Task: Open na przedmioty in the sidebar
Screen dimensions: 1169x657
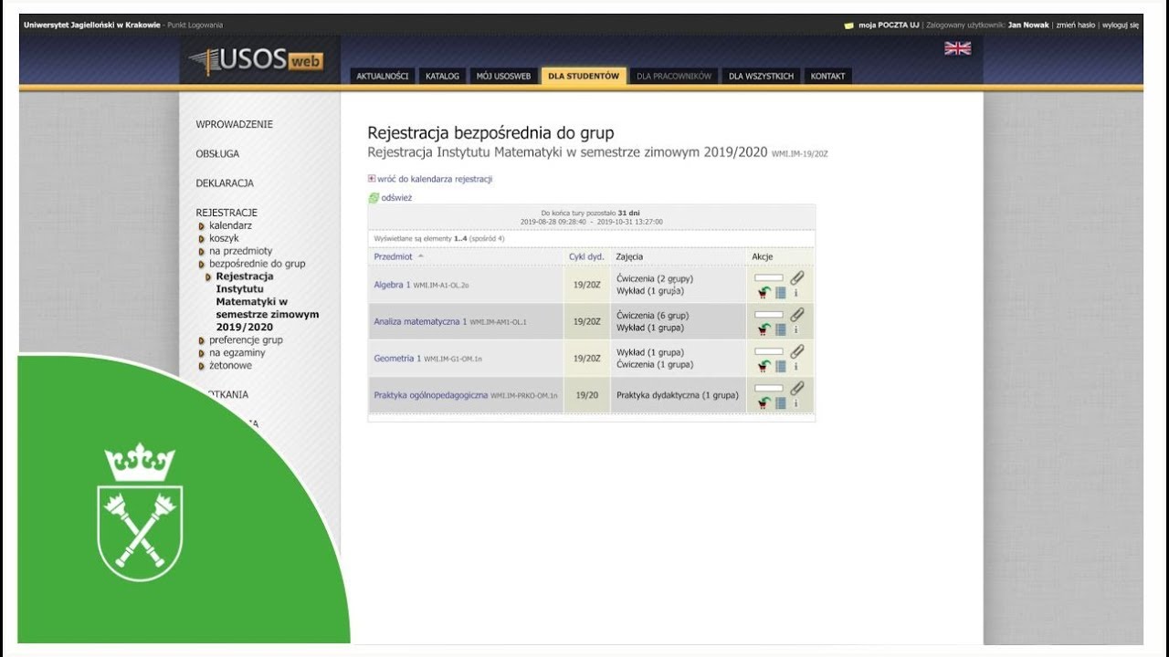Action: 240,251
